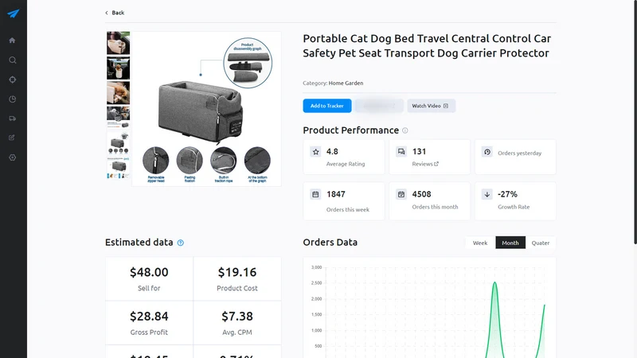Open the delivery truck icon in sidebar
637x358 pixels.
(x=12, y=119)
